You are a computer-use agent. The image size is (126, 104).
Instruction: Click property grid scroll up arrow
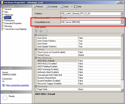click(x=122, y=35)
